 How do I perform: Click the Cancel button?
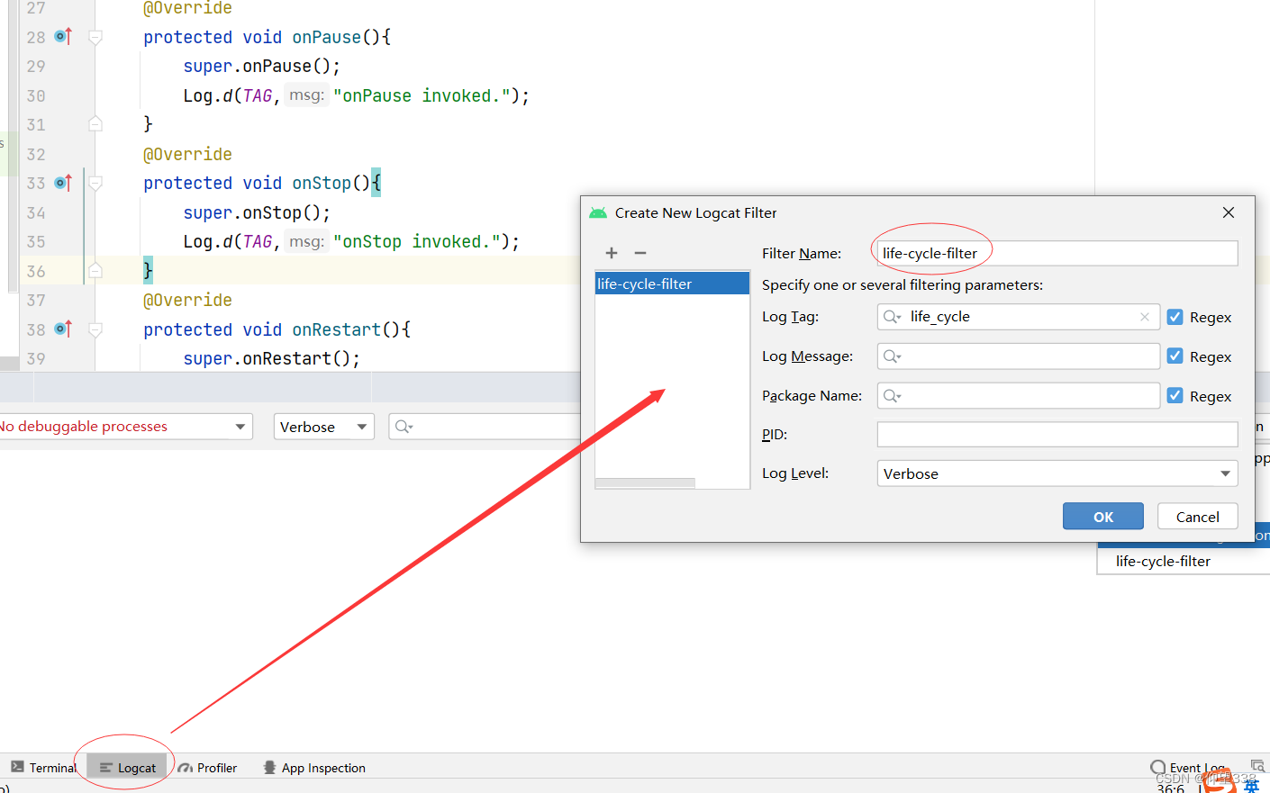click(x=1198, y=517)
